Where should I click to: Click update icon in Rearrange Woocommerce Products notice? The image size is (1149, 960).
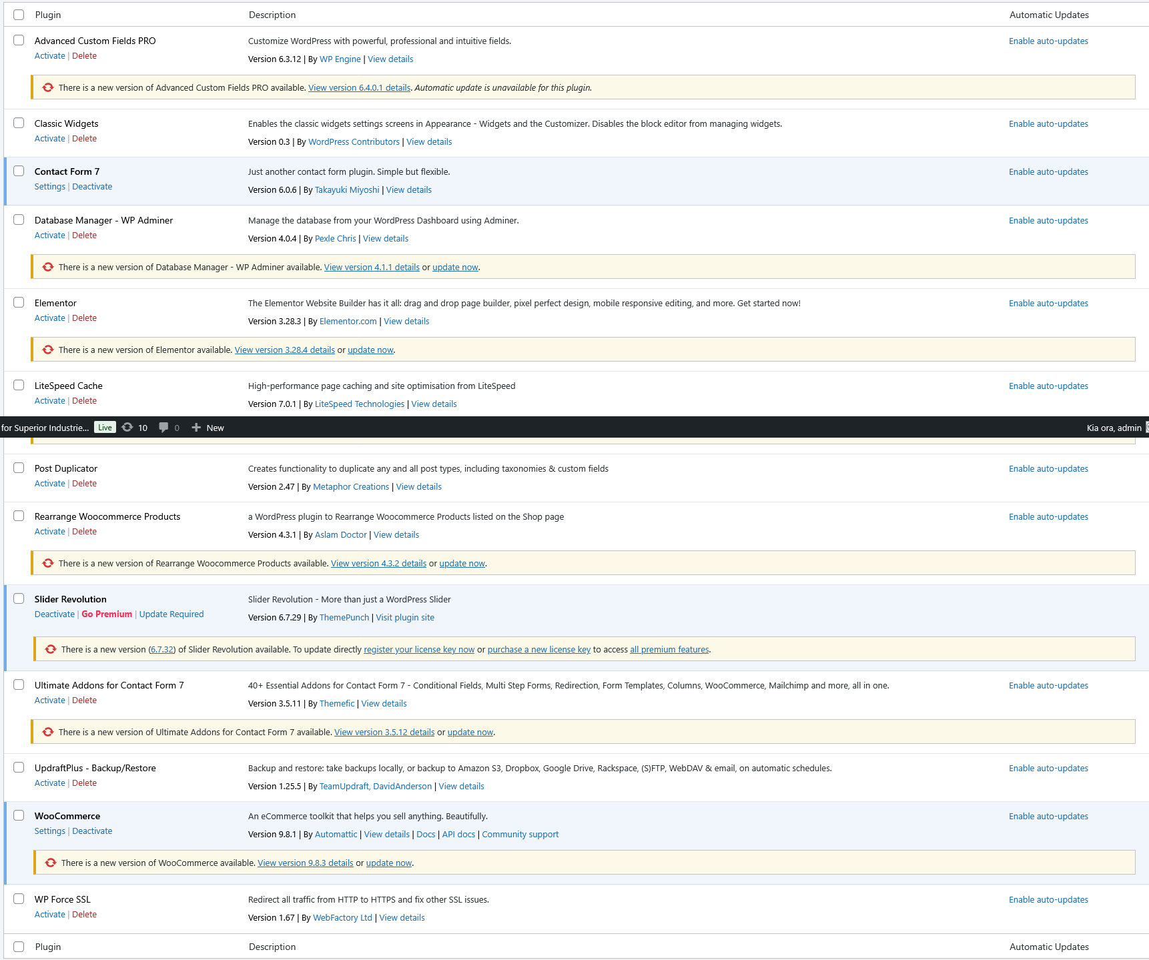point(48,563)
